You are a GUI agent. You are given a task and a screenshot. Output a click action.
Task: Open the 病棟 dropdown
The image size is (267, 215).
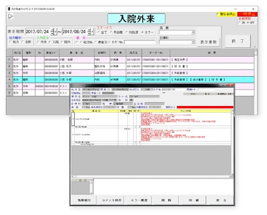(193, 32)
